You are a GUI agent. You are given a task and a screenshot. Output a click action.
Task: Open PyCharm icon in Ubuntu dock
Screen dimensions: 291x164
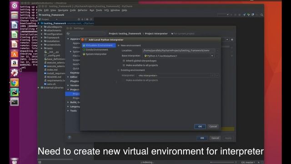[15, 92]
